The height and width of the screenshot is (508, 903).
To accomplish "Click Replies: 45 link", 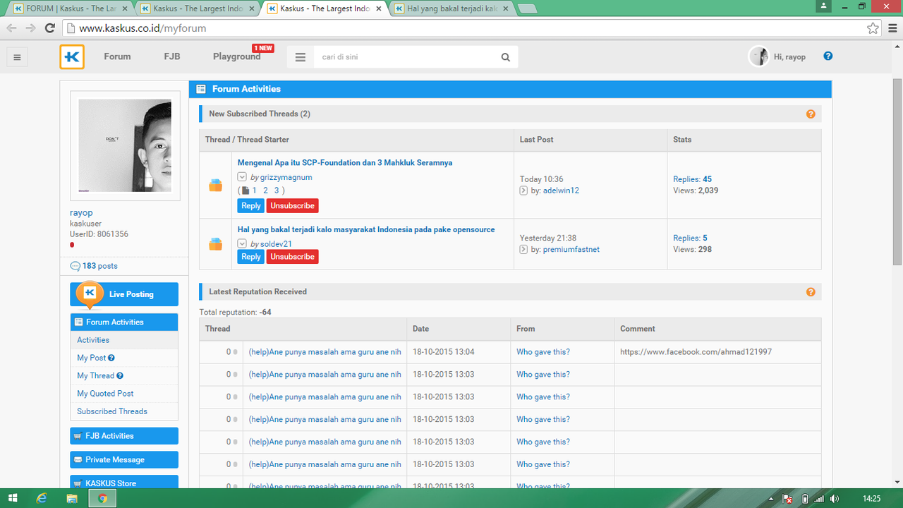I will pos(692,179).
